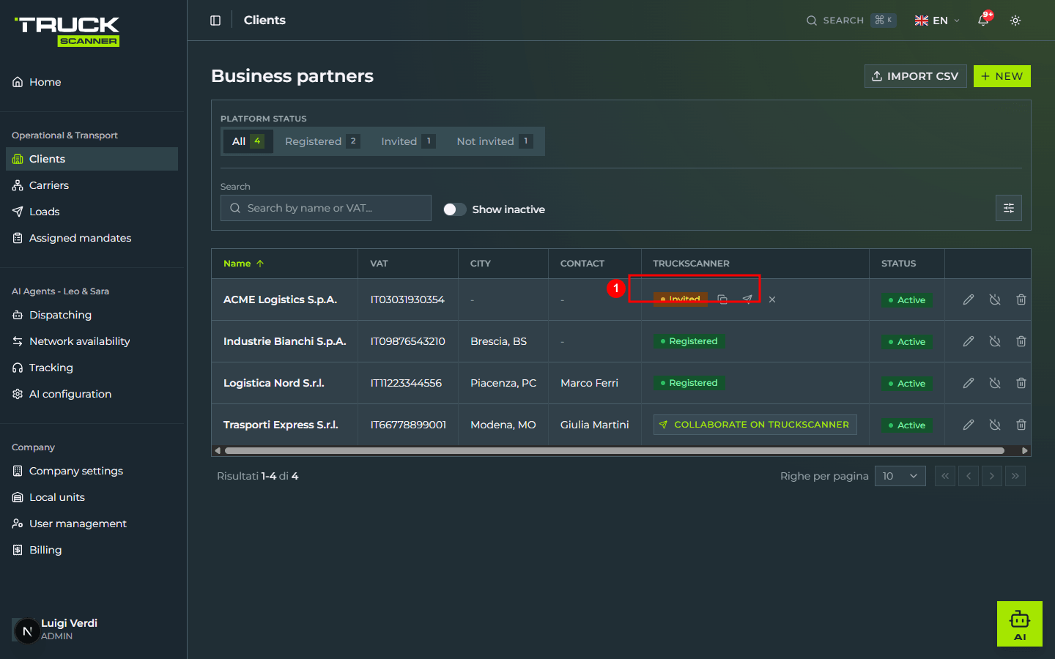Expand the rows per page dropdown
The height and width of the screenshot is (659, 1055).
(x=900, y=476)
